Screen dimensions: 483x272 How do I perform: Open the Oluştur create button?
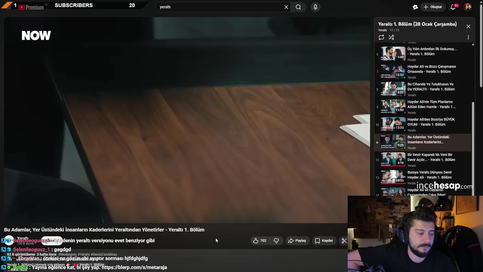point(432,7)
